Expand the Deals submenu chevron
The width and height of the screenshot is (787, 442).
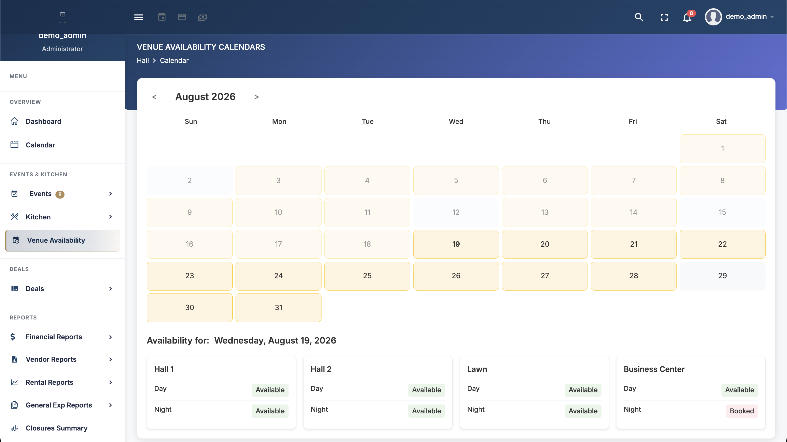111,288
